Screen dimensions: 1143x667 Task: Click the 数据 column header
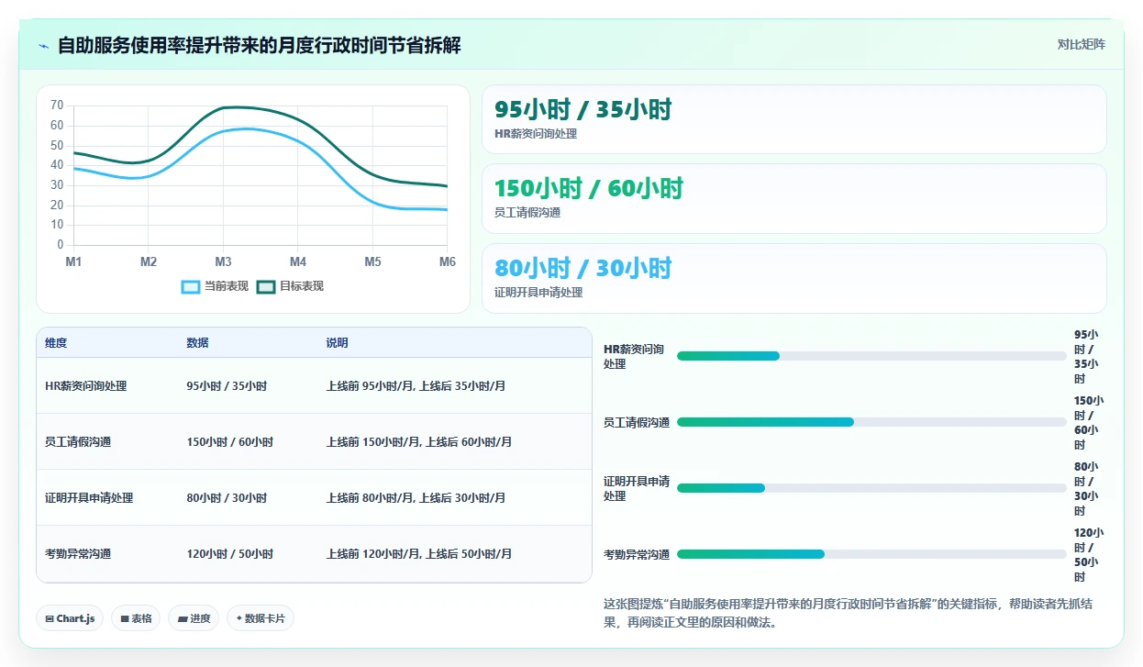click(x=197, y=343)
